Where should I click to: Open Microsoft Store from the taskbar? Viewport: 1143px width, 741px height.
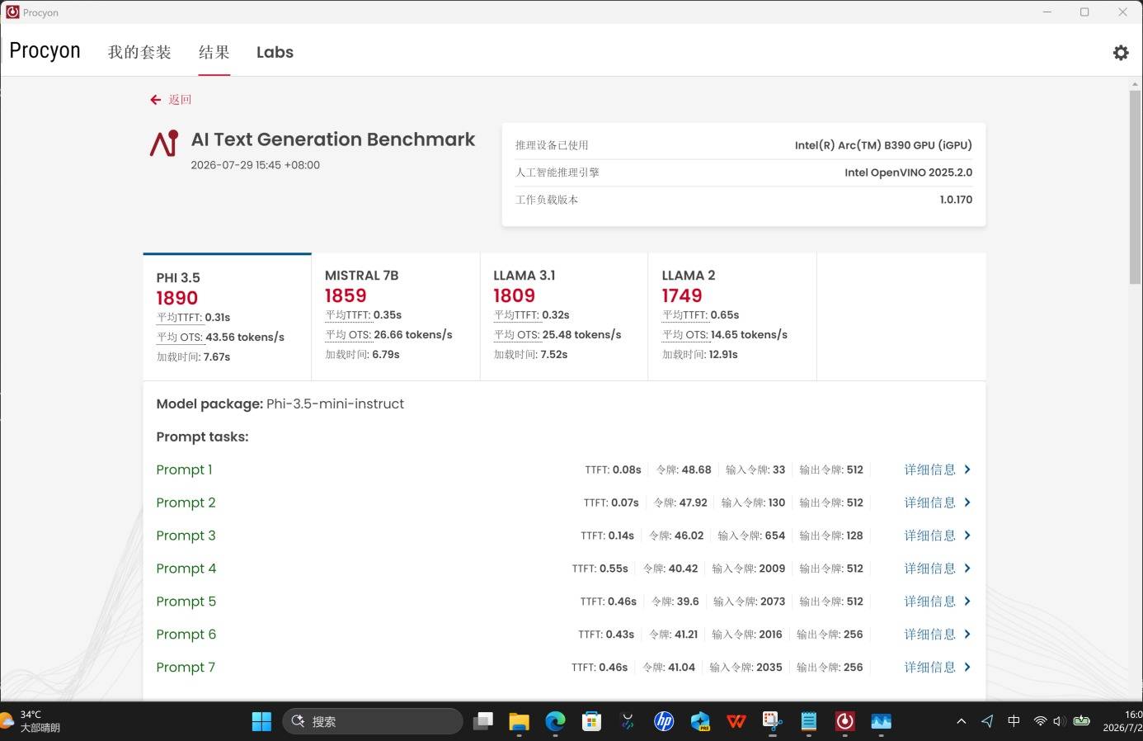coord(591,721)
